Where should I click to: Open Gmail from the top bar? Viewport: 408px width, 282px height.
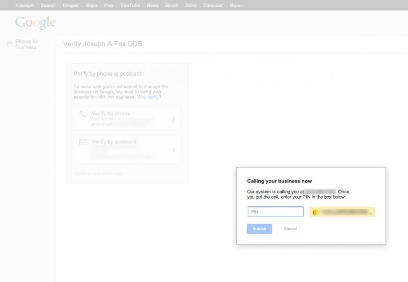[x=172, y=5]
